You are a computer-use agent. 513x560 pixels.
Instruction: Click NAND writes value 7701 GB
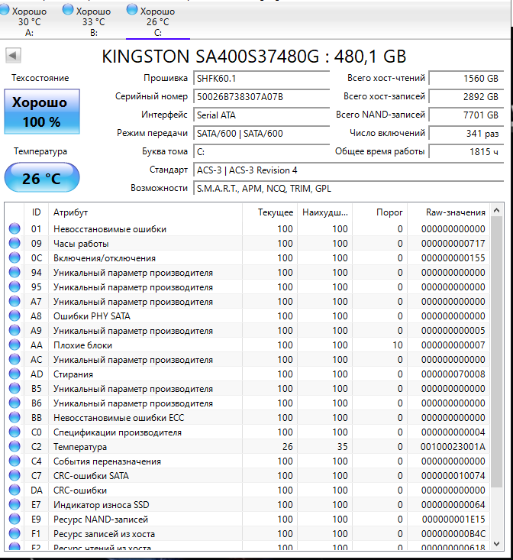466,115
